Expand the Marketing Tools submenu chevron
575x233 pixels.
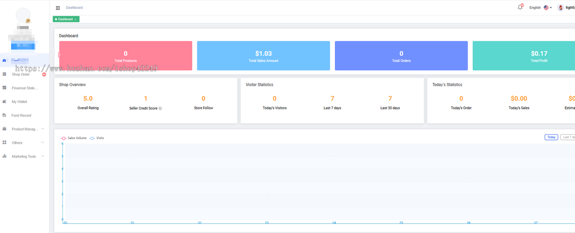click(43, 156)
